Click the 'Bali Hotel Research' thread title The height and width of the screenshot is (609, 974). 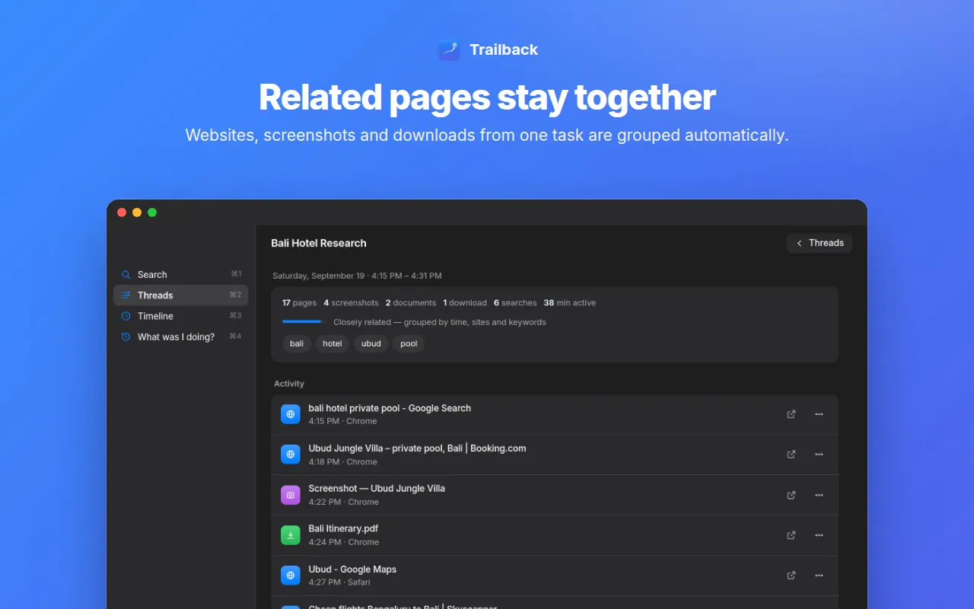[319, 244]
